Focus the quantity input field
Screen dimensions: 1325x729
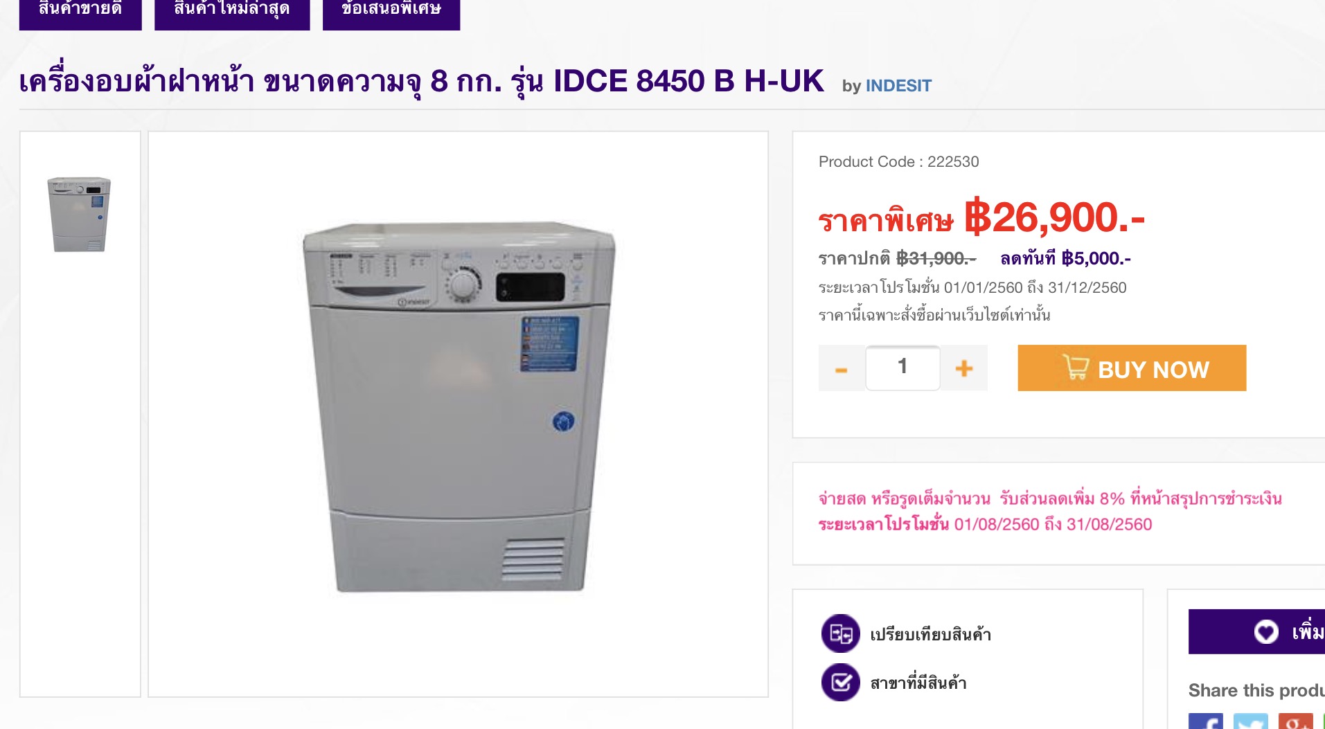click(x=902, y=368)
